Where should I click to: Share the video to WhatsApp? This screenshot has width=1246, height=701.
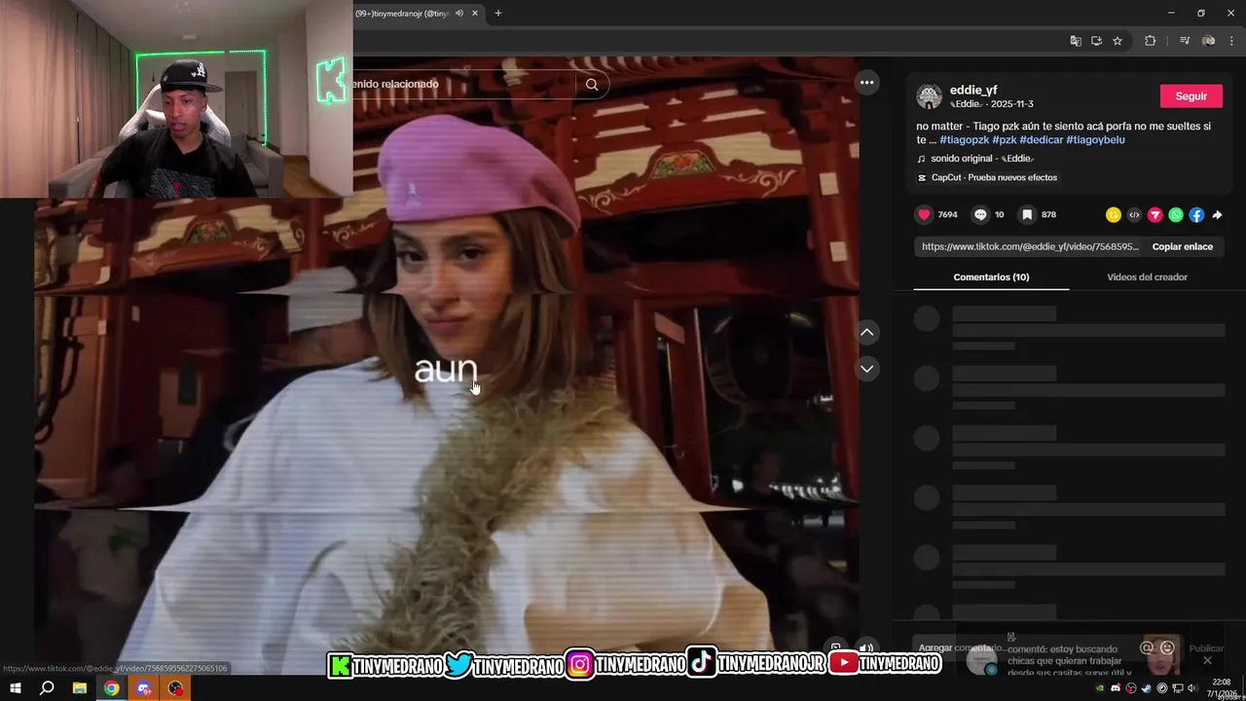[1176, 215]
